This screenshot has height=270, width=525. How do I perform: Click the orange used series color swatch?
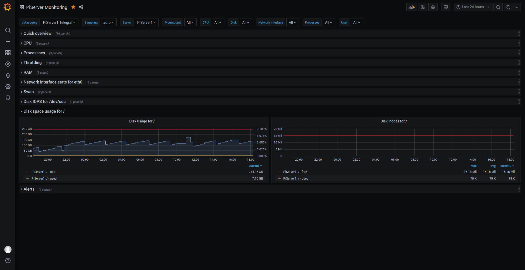coord(28,179)
